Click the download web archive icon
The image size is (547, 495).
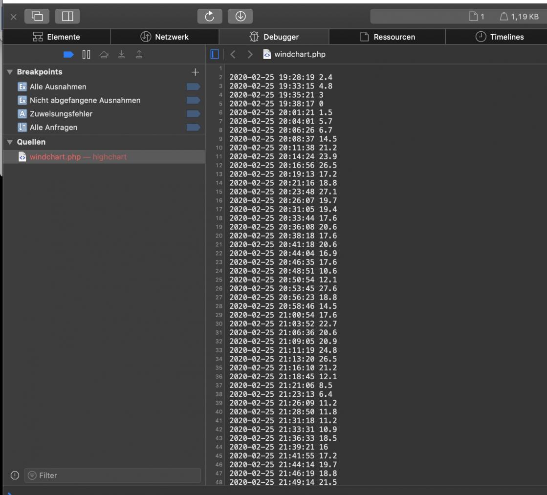click(x=240, y=16)
